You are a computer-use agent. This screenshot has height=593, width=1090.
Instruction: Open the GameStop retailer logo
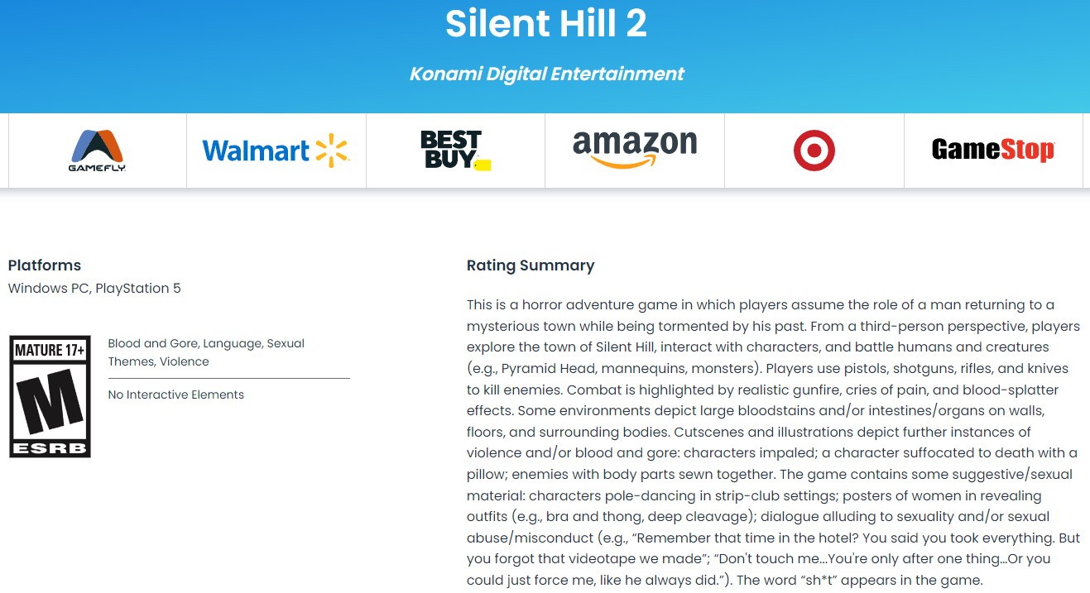pyautogui.click(x=993, y=150)
